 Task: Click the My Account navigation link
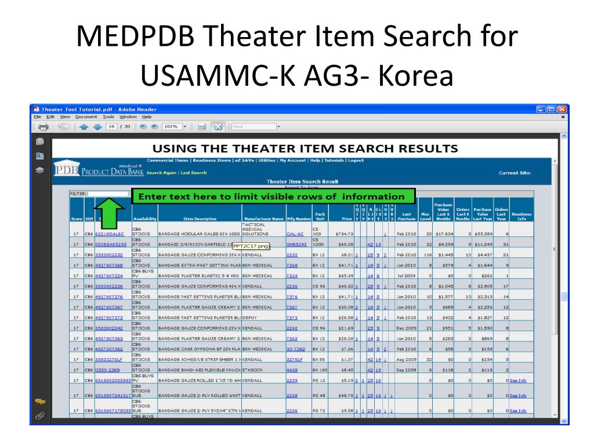tap(292, 161)
